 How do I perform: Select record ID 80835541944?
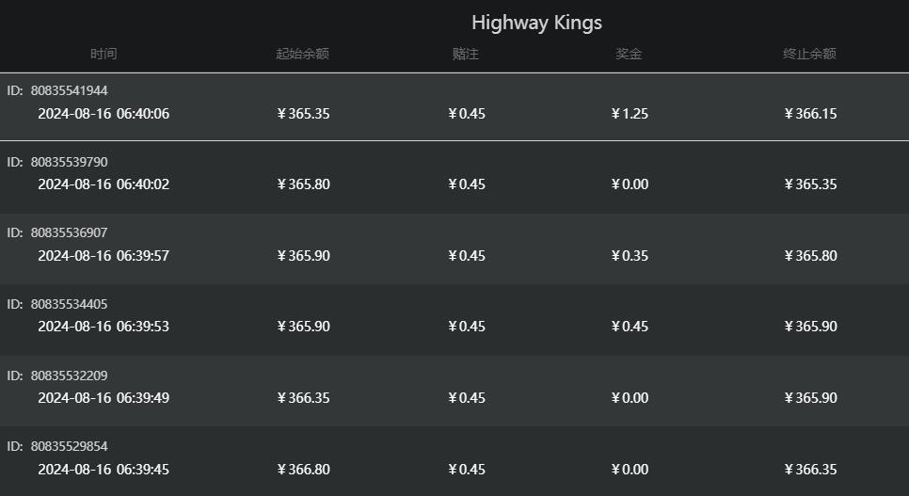click(70, 90)
